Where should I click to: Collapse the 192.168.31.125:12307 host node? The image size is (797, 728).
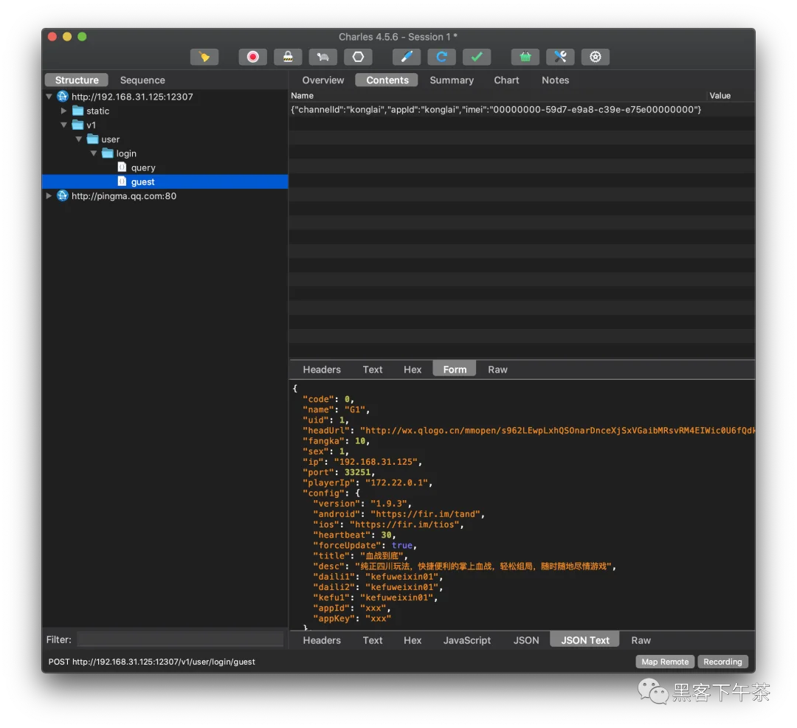[49, 97]
